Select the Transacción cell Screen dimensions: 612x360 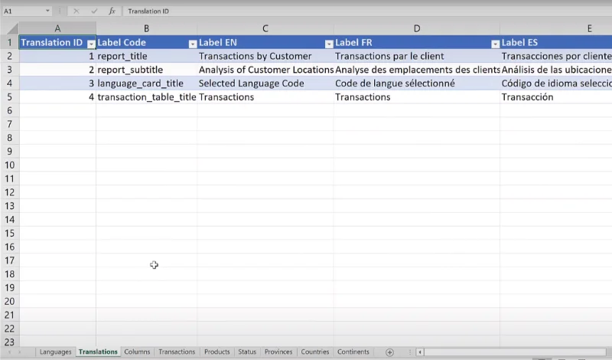coord(556,97)
